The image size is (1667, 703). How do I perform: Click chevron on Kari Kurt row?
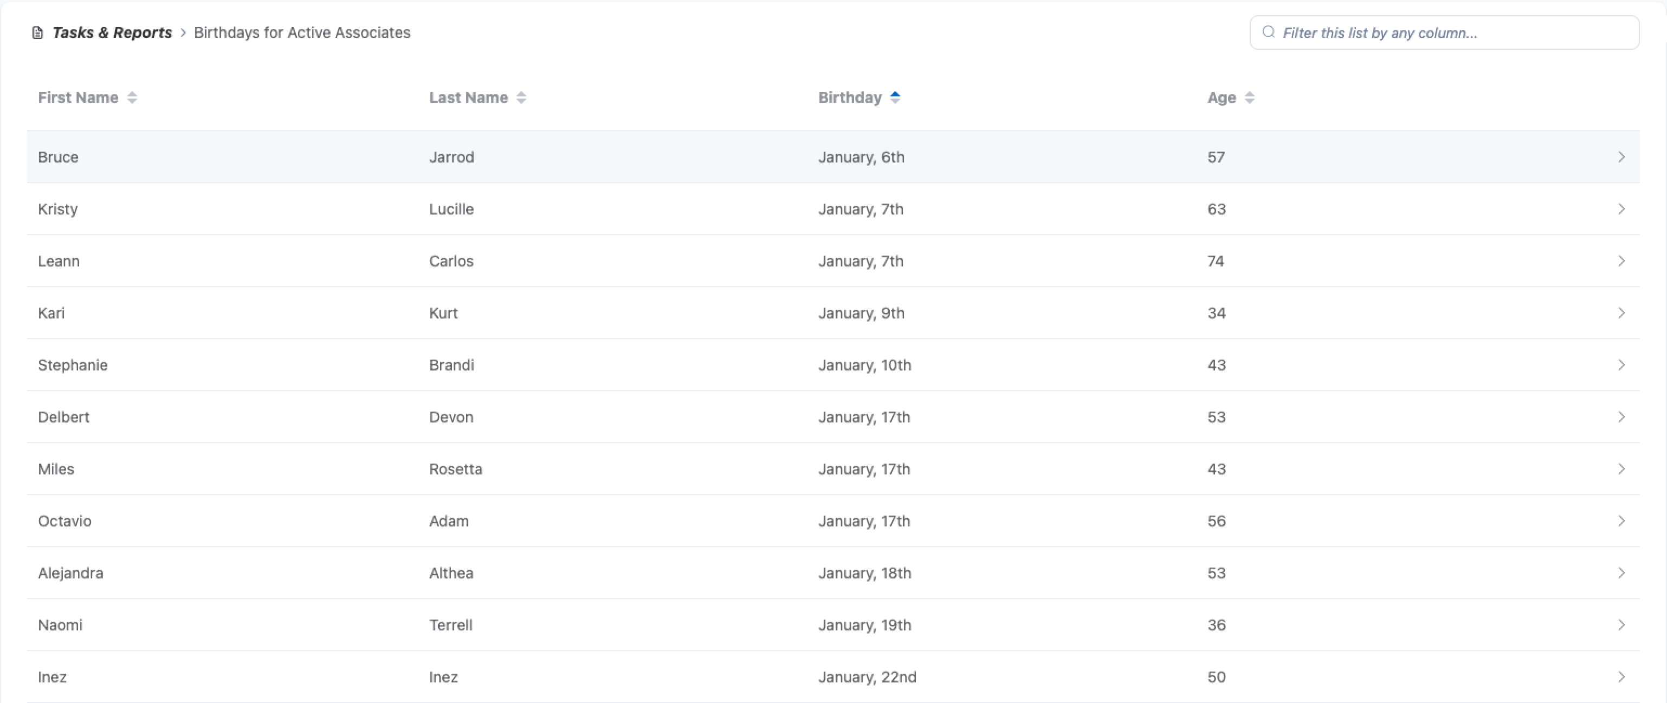tap(1621, 313)
